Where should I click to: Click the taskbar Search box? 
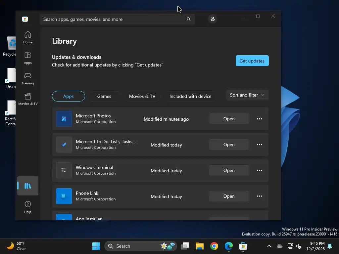(x=140, y=246)
